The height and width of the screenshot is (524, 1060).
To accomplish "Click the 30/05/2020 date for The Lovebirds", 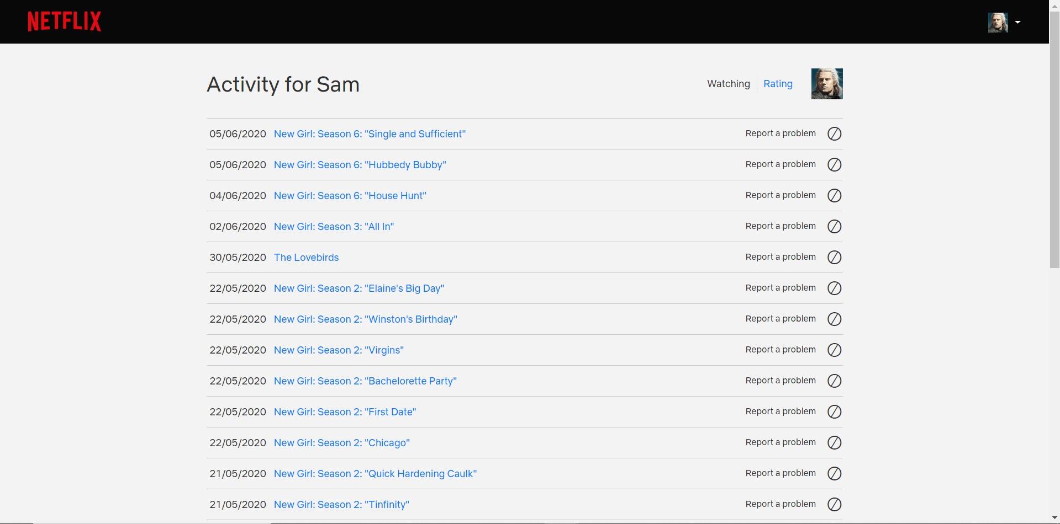I will [238, 258].
